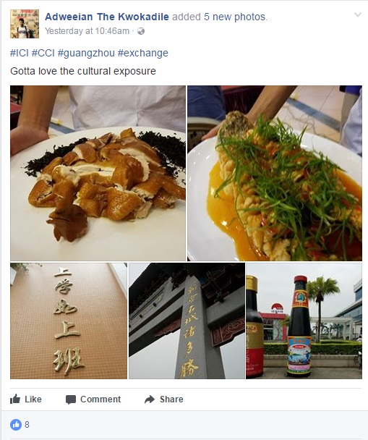
Task: Open Adweeian's profile picture
Action: (x=25, y=24)
